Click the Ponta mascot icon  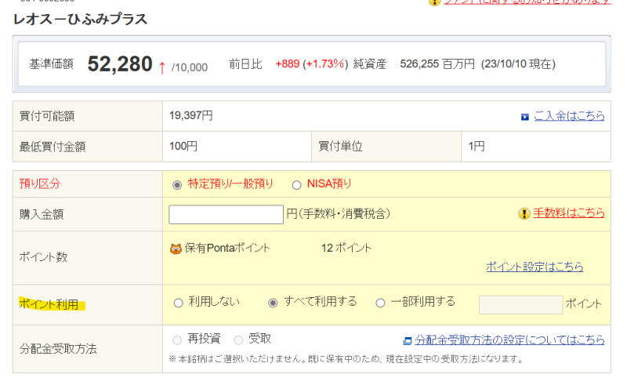(176, 249)
